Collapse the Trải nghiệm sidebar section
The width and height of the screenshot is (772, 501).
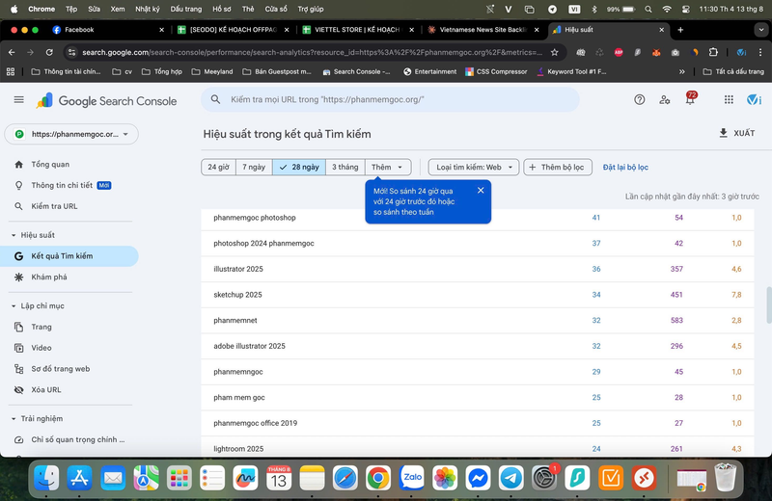[x=14, y=418]
